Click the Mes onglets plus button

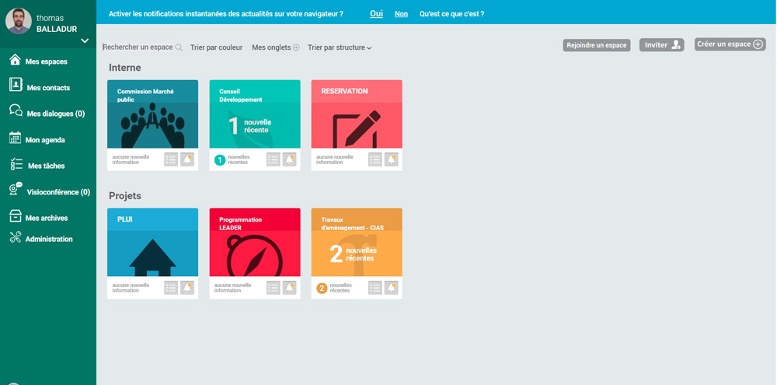pos(296,47)
